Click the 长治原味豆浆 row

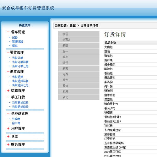point(131,130)
